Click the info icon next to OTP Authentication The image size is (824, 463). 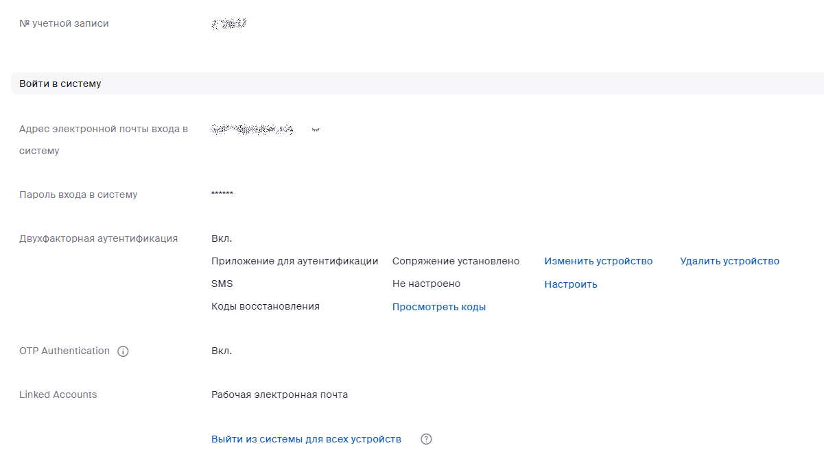tap(123, 351)
